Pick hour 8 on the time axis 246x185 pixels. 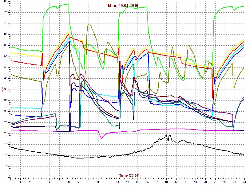(x=88, y=182)
